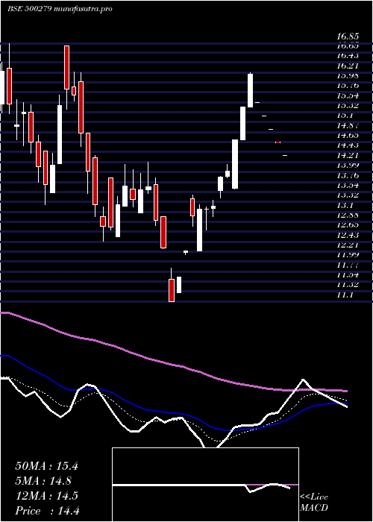Click the small red dash candle at 14.43
Image resolution: width=373 pixels, height=522 pixels.
tap(278, 142)
